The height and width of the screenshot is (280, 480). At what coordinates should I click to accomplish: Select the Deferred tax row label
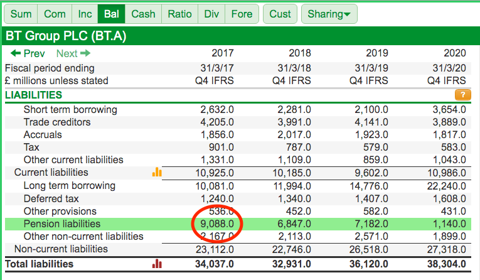point(51,199)
